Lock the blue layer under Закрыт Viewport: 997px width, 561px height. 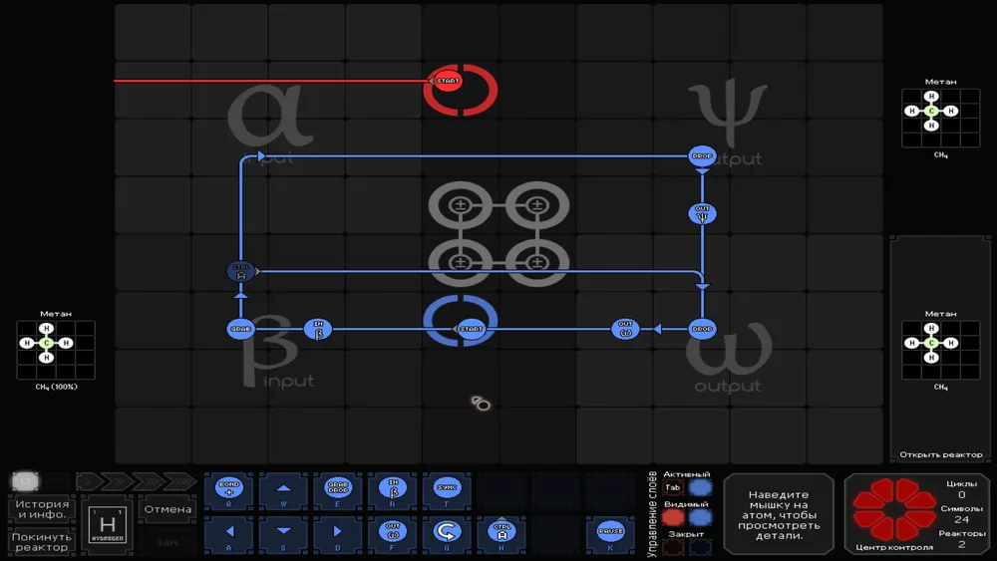(700, 546)
